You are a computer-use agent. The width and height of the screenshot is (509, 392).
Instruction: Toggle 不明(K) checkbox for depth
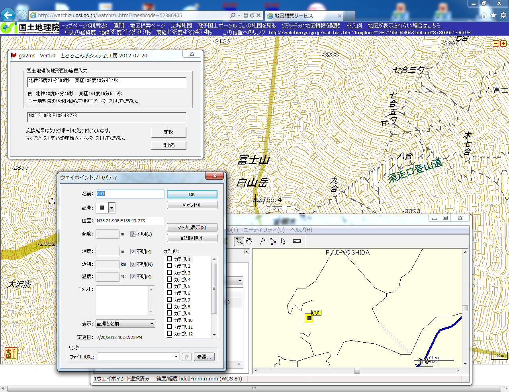[133, 252]
